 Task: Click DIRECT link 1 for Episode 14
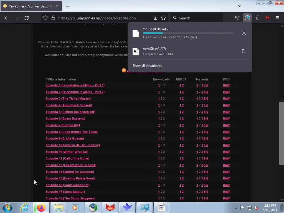click(180, 172)
